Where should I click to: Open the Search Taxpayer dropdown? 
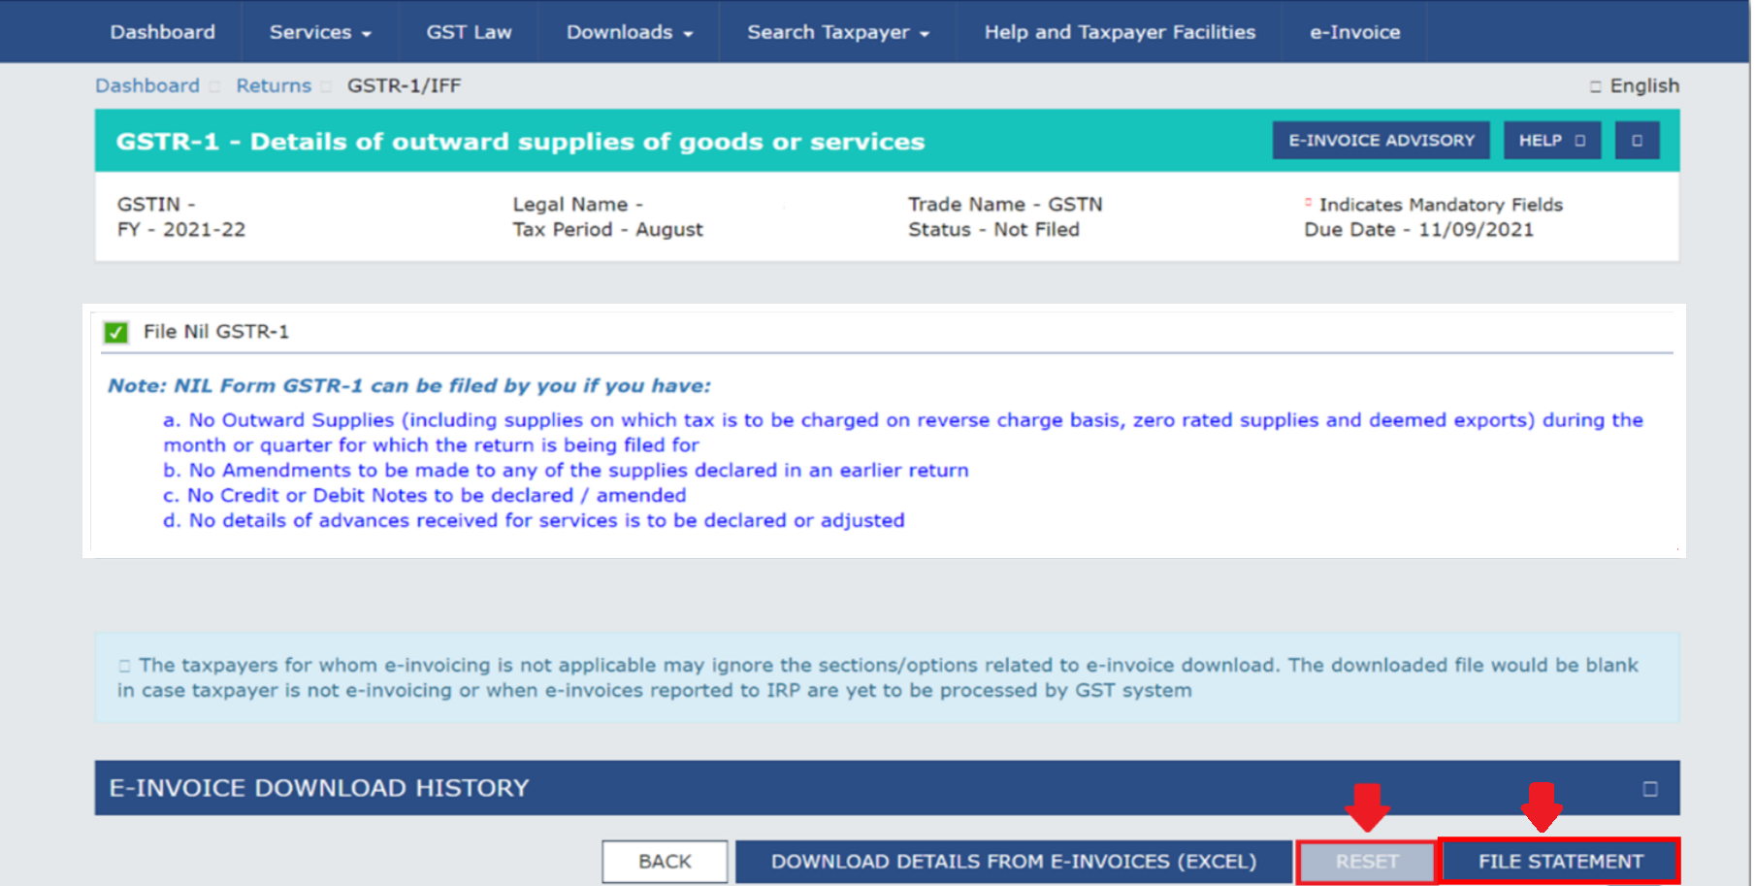pyautogui.click(x=836, y=31)
